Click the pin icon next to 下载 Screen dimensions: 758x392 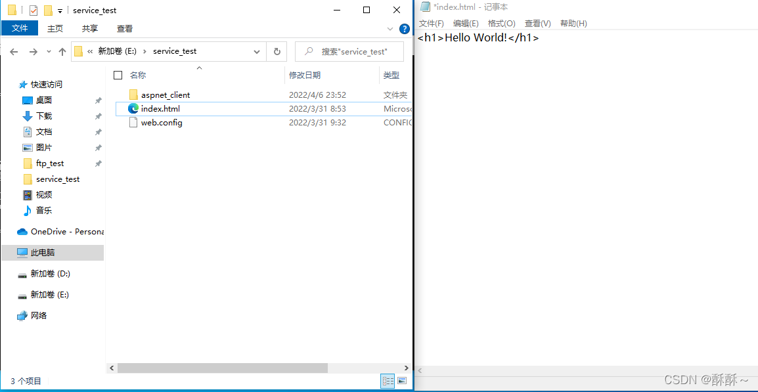click(x=98, y=116)
